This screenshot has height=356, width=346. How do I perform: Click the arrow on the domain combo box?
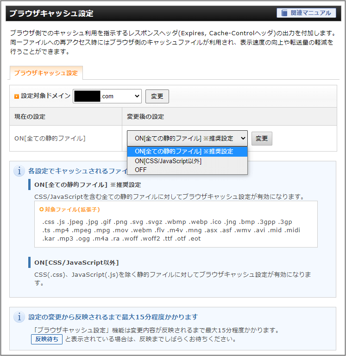137,96
